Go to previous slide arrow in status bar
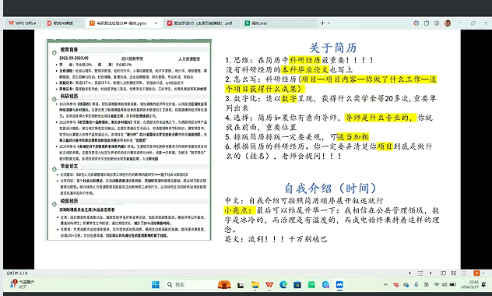492x296 pixels. 409,273
